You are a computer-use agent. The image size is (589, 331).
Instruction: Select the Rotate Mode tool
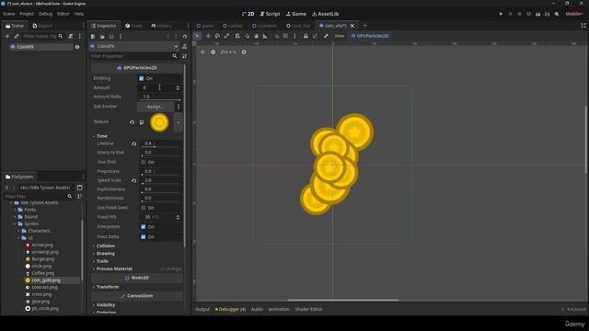(x=217, y=36)
